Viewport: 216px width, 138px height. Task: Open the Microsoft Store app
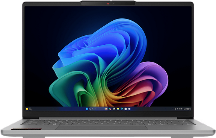coord(125,109)
